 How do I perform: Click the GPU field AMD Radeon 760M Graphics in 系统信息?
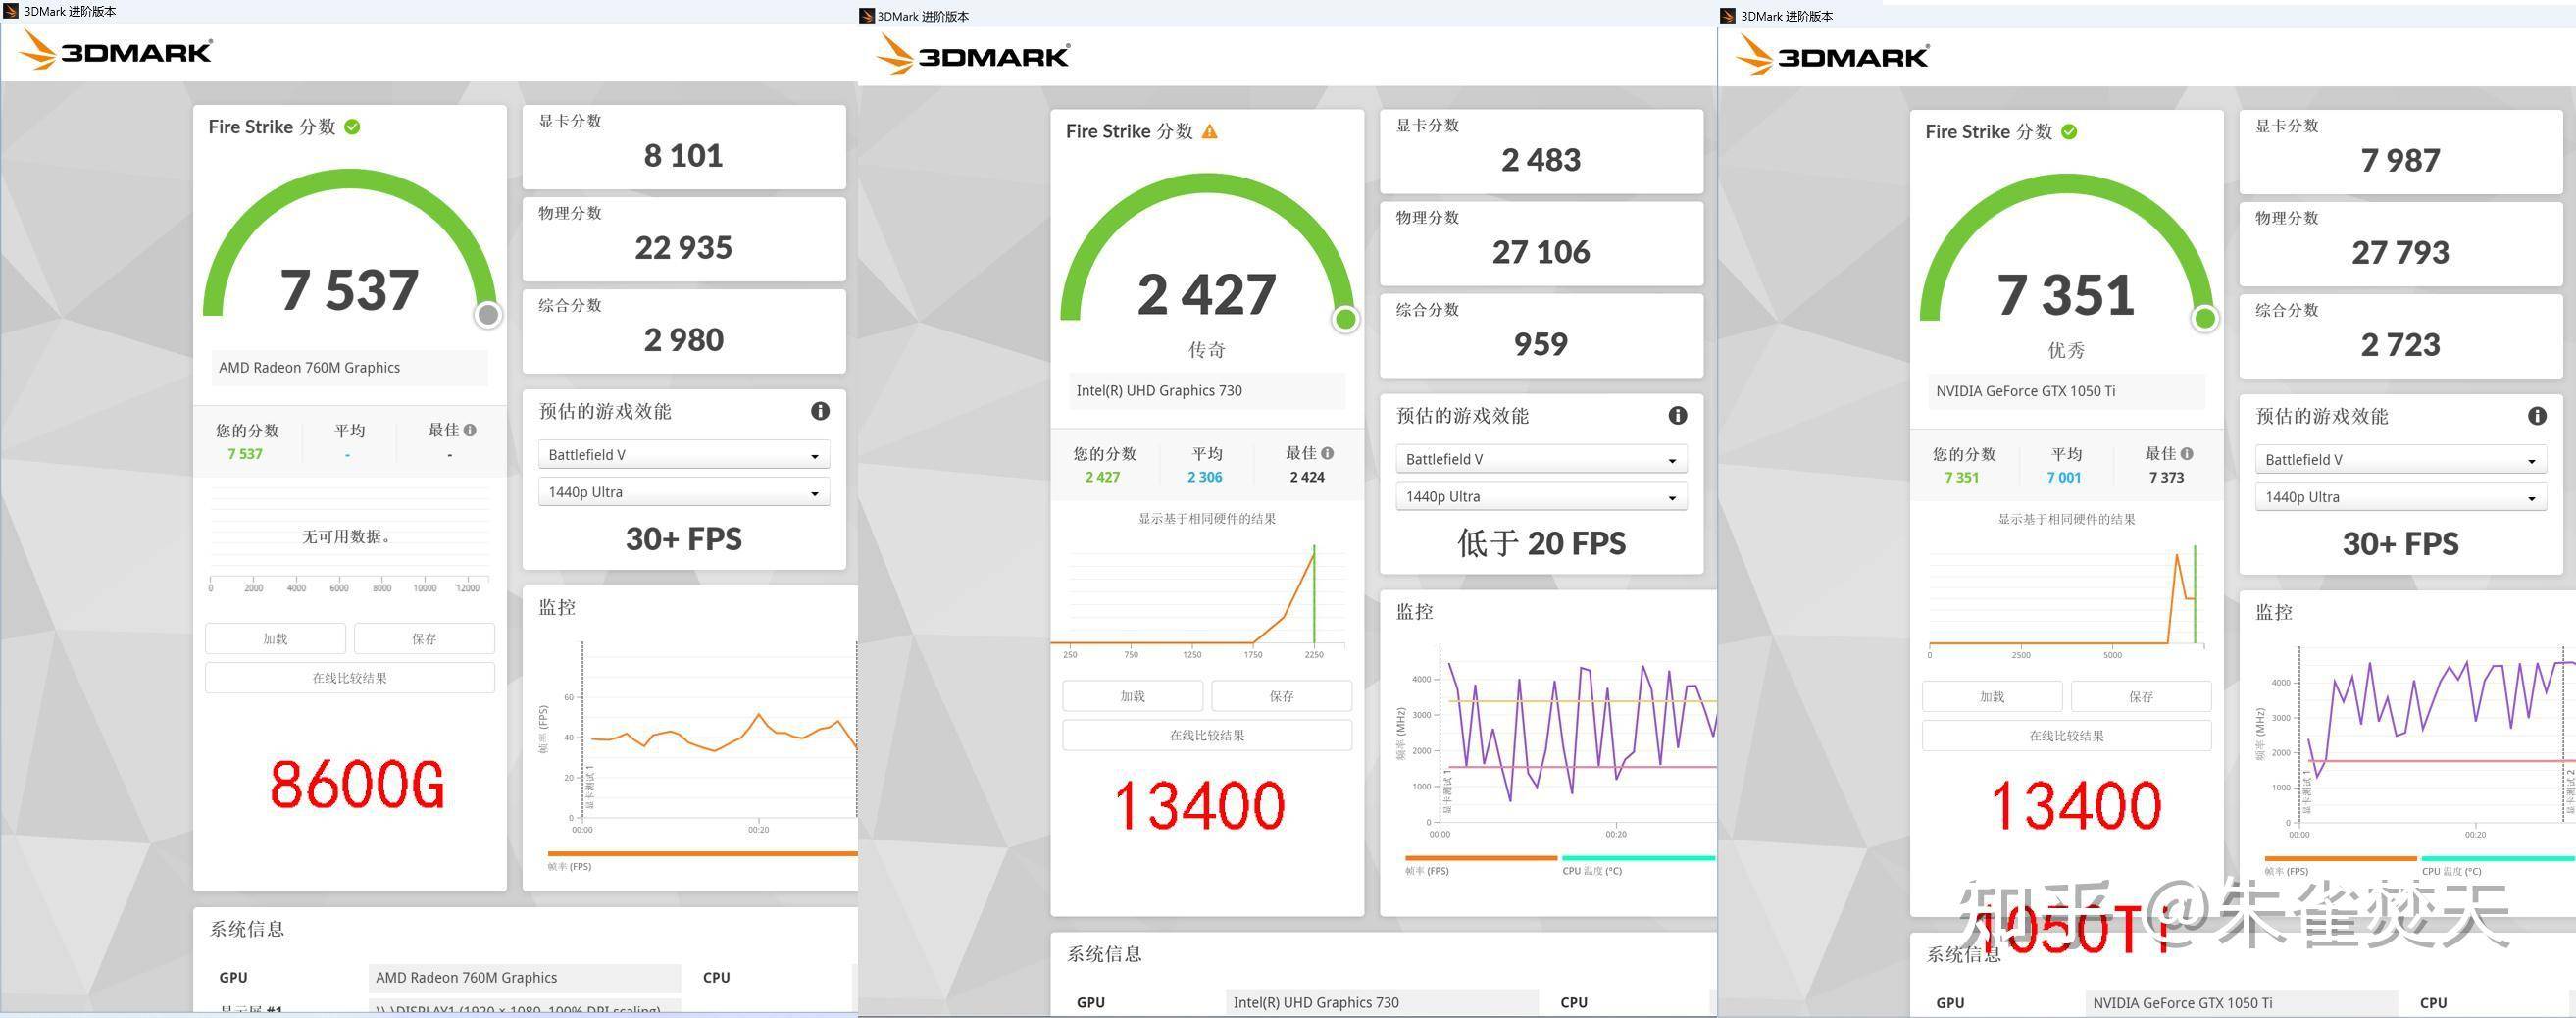tap(525, 977)
